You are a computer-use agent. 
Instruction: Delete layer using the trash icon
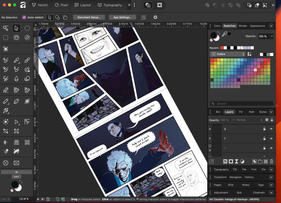[271, 162]
